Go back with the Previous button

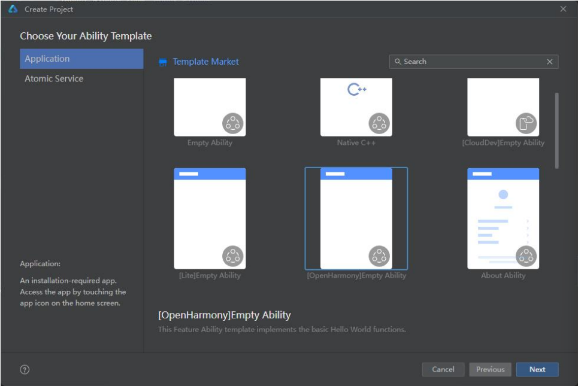(491, 369)
